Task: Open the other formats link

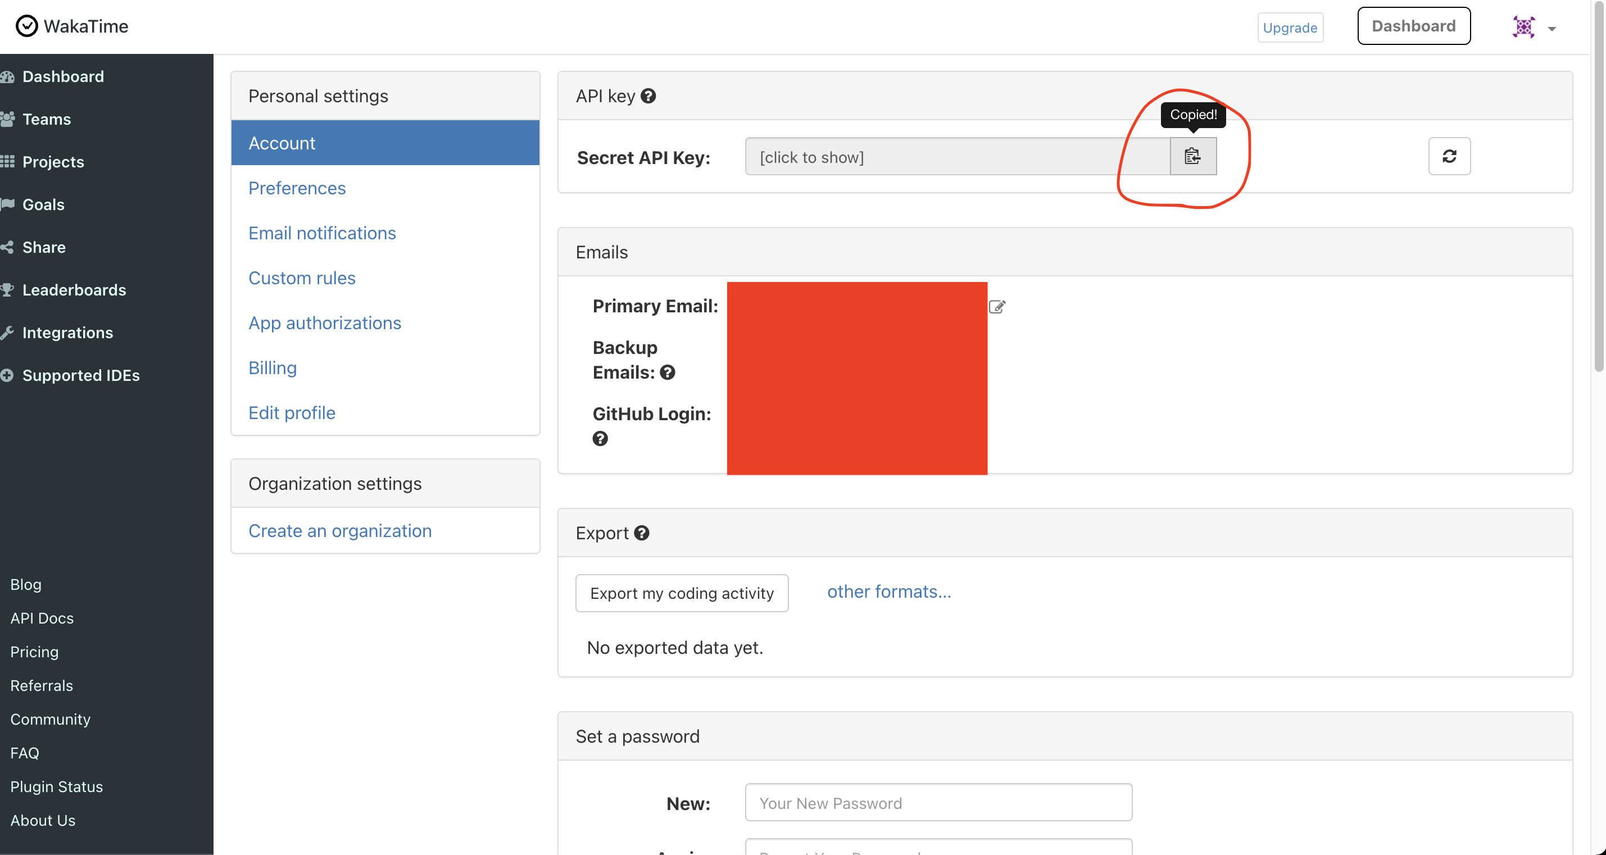Action: coord(888,592)
